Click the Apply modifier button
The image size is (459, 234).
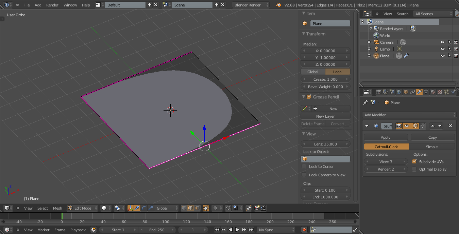(x=386, y=137)
